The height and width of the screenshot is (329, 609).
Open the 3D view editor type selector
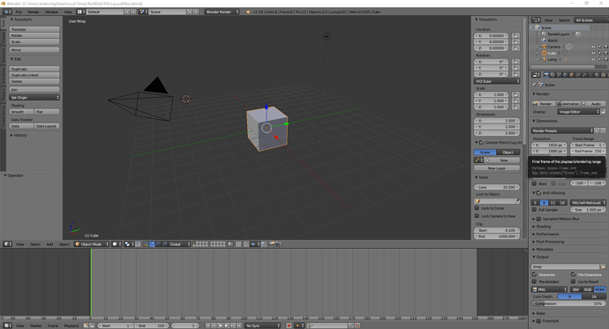pyautogui.click(x=7, y=244)
